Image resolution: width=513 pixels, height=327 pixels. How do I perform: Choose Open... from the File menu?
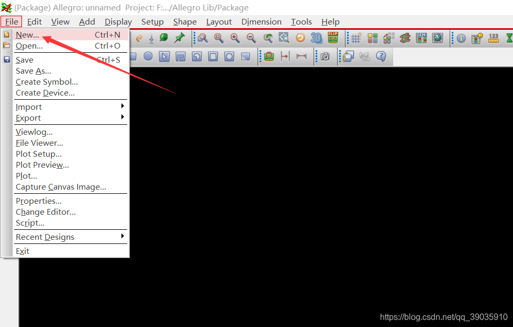[x=71, y=46]
